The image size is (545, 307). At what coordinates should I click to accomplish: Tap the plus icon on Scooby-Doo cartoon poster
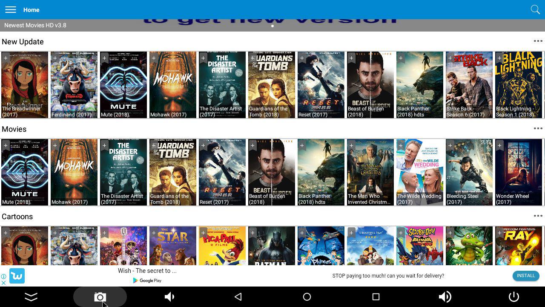point(401,233)
